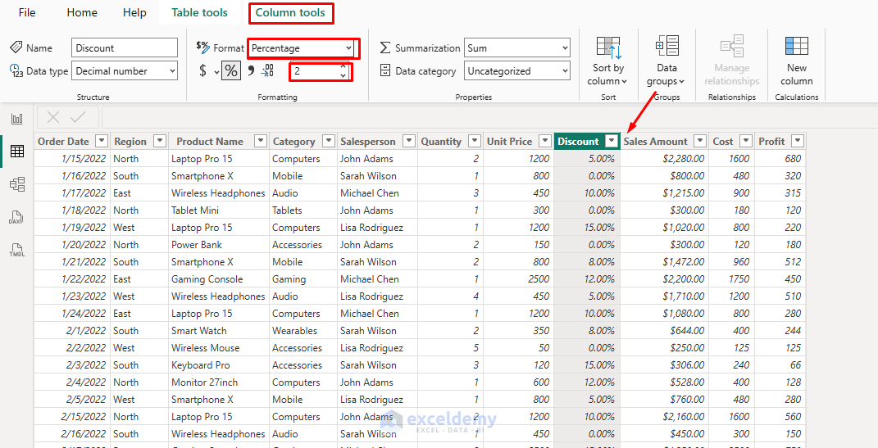This screenshot has width=878, height=448.
Task: Commit formula with the checkmark icon
Action: click(78, 117)
